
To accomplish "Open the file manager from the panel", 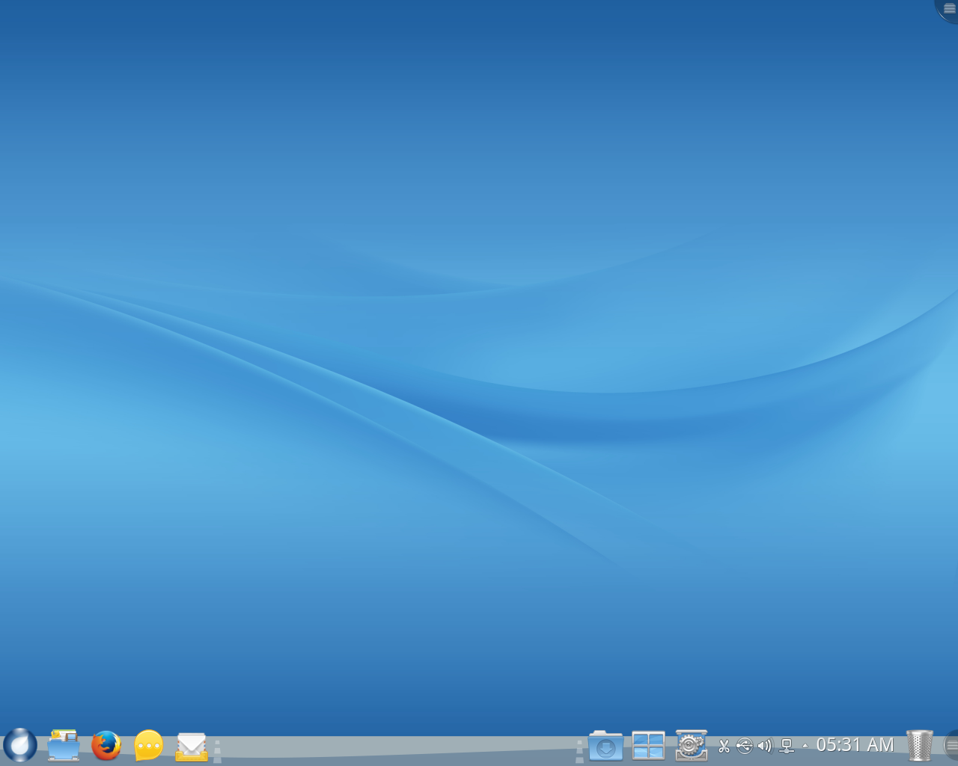I will point(64,745).
